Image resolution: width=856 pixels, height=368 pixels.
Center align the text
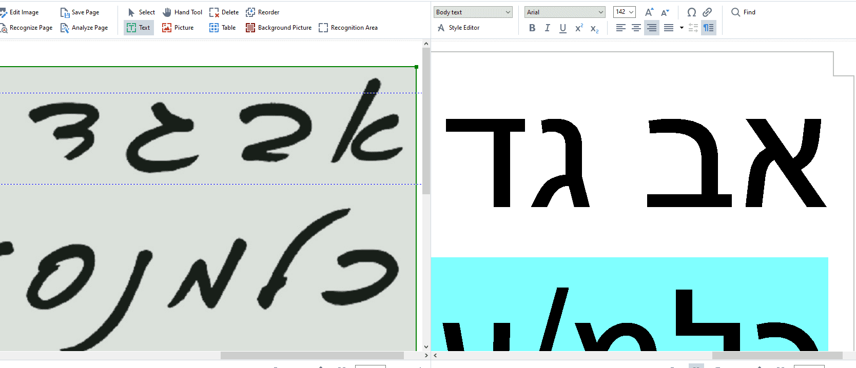click(x=636, y=28)
